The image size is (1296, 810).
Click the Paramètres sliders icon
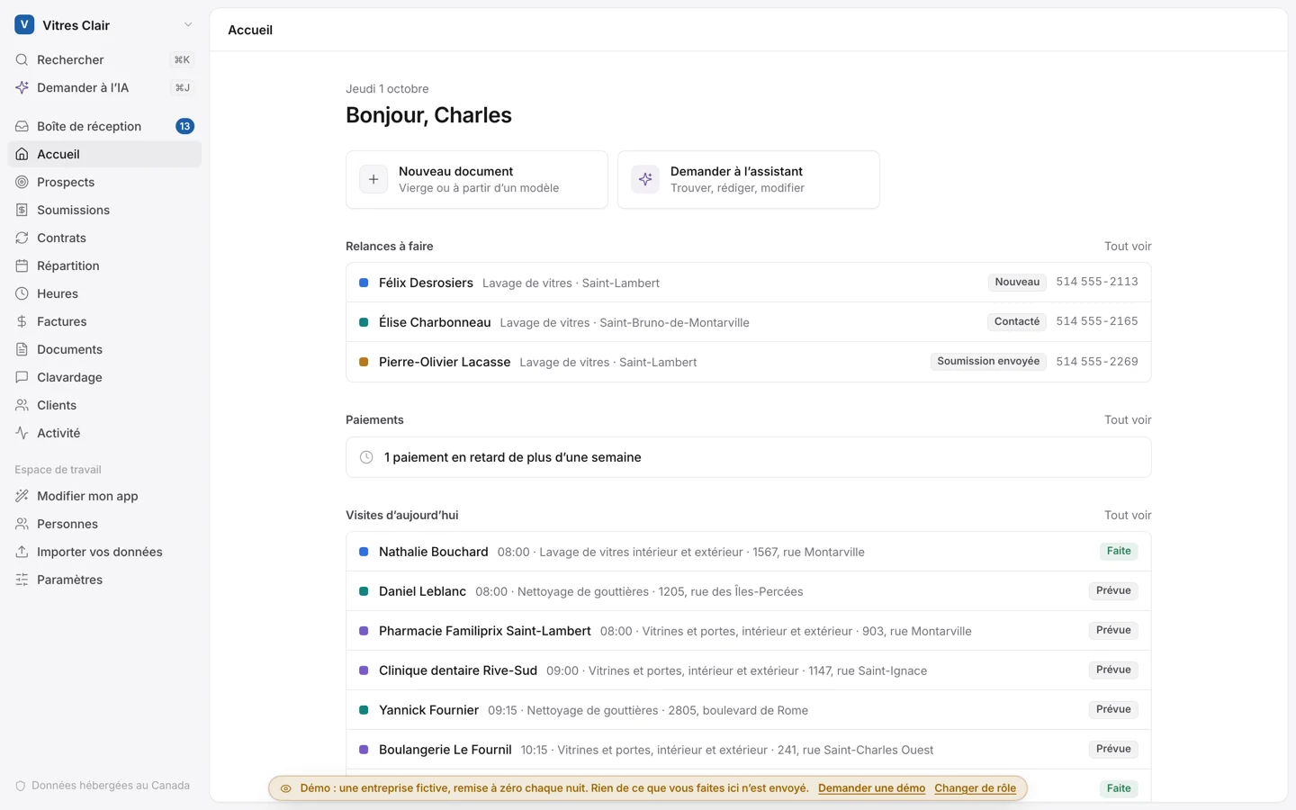[x=22, y=580]
